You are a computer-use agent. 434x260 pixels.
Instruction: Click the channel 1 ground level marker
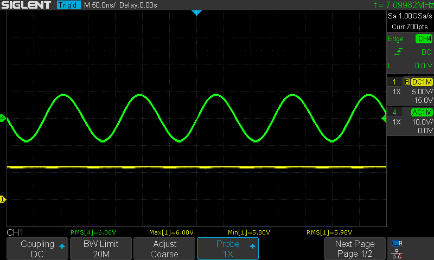click(3, 199)
